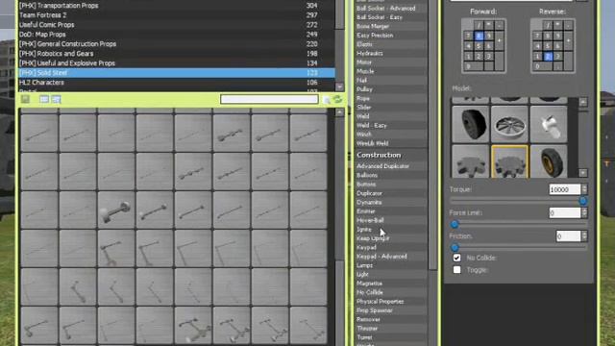The height and width of the screenshot is (346, 615).
Task: Click the model list scroll-down arrow
Action: point(583,173)
